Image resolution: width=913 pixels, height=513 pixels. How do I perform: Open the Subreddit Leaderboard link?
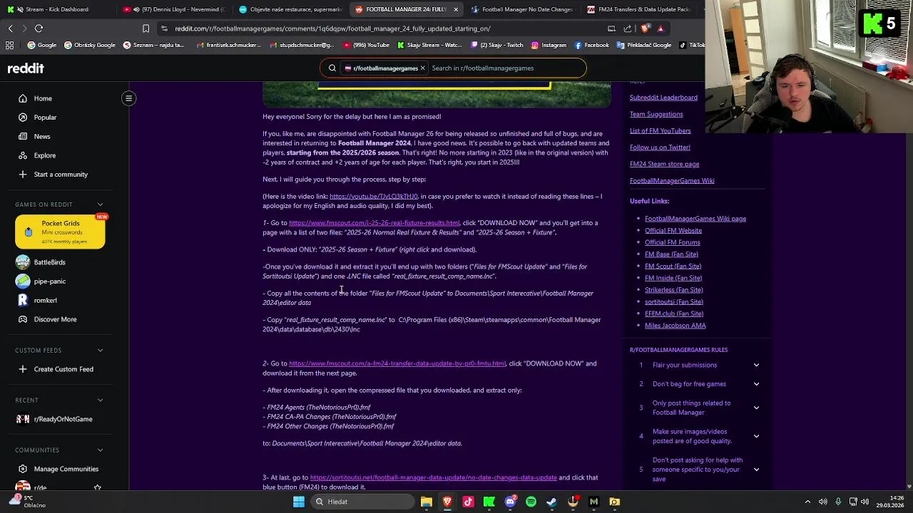[x=663, y=98]
